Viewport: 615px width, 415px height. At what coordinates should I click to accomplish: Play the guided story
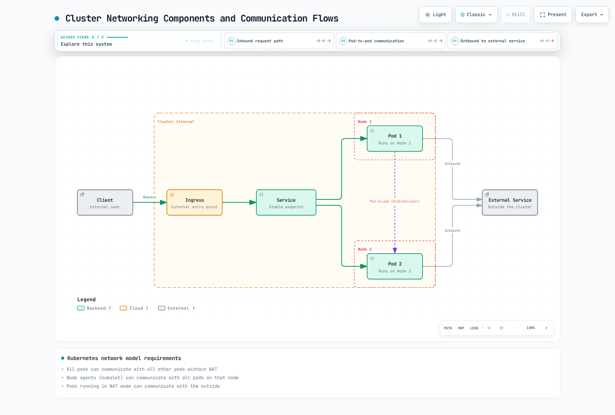tap(200, 41)
